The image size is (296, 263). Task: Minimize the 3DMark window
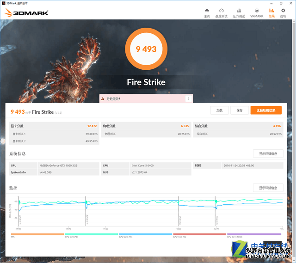coord(271,3)
